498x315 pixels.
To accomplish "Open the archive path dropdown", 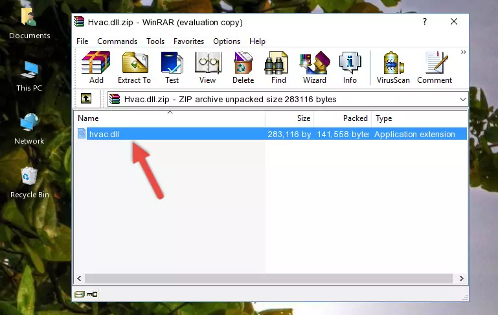I will click(x=463, y=100).
